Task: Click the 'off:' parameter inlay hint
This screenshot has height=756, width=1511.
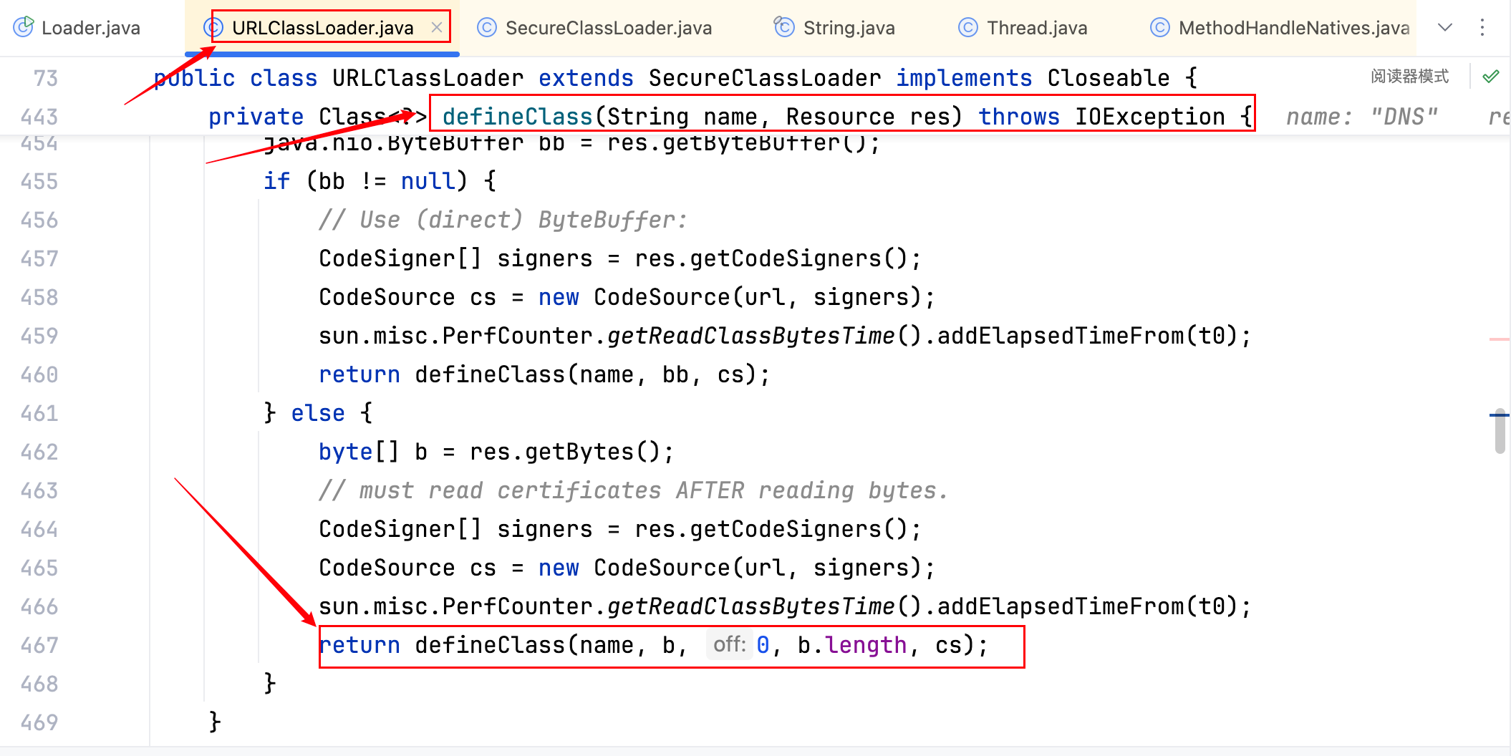Action: pyautogui.click(x=729, y=645)
